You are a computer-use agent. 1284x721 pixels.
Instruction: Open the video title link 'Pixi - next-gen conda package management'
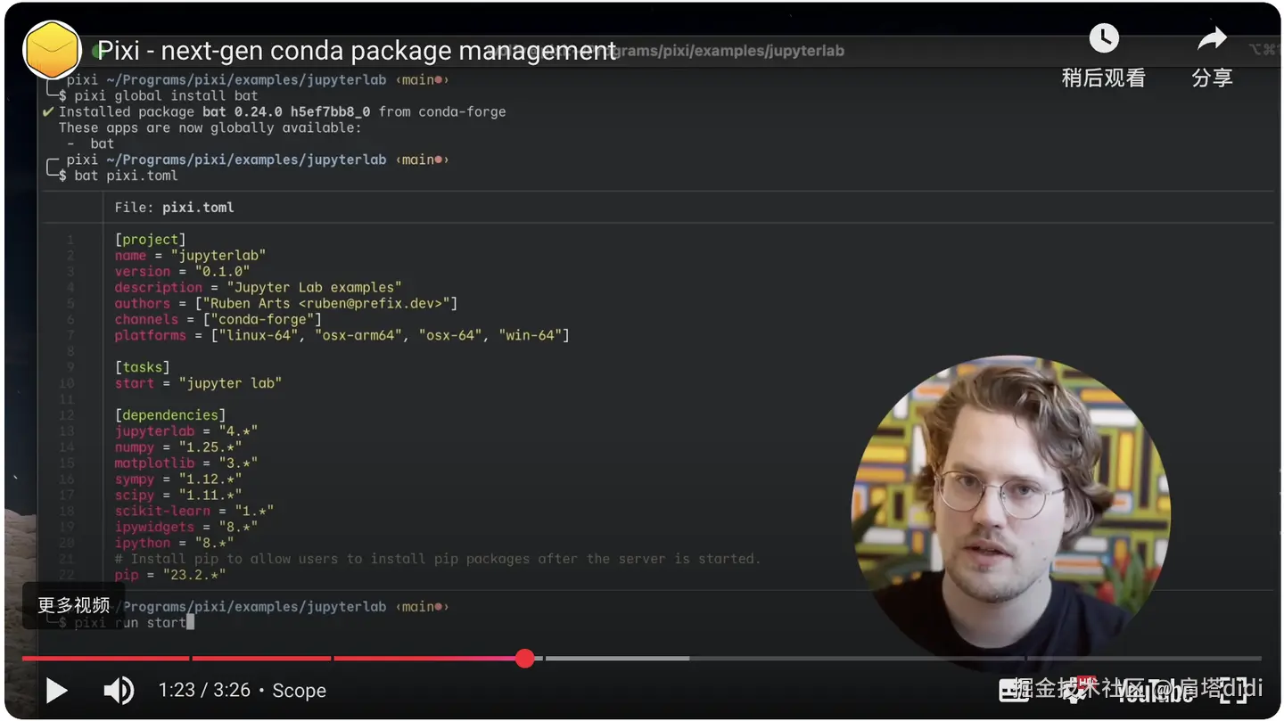pos(357,51)
